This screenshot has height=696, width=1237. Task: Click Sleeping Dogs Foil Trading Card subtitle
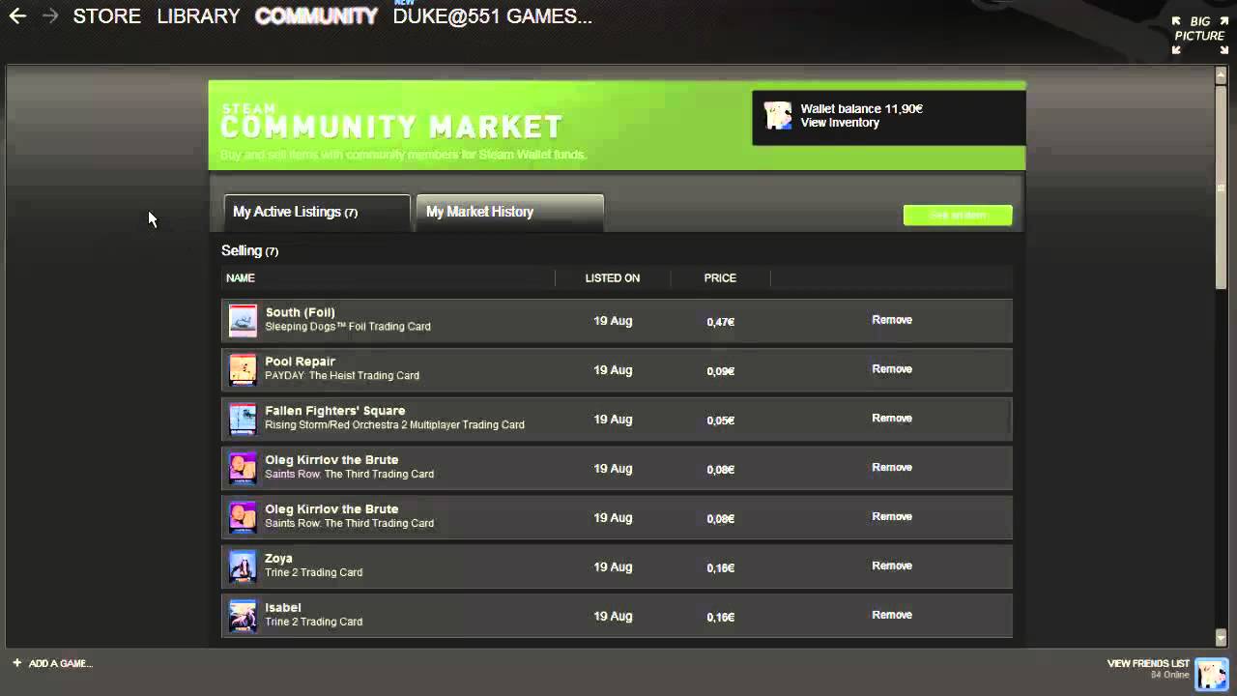pyautogui.click(x=348, y=327)
